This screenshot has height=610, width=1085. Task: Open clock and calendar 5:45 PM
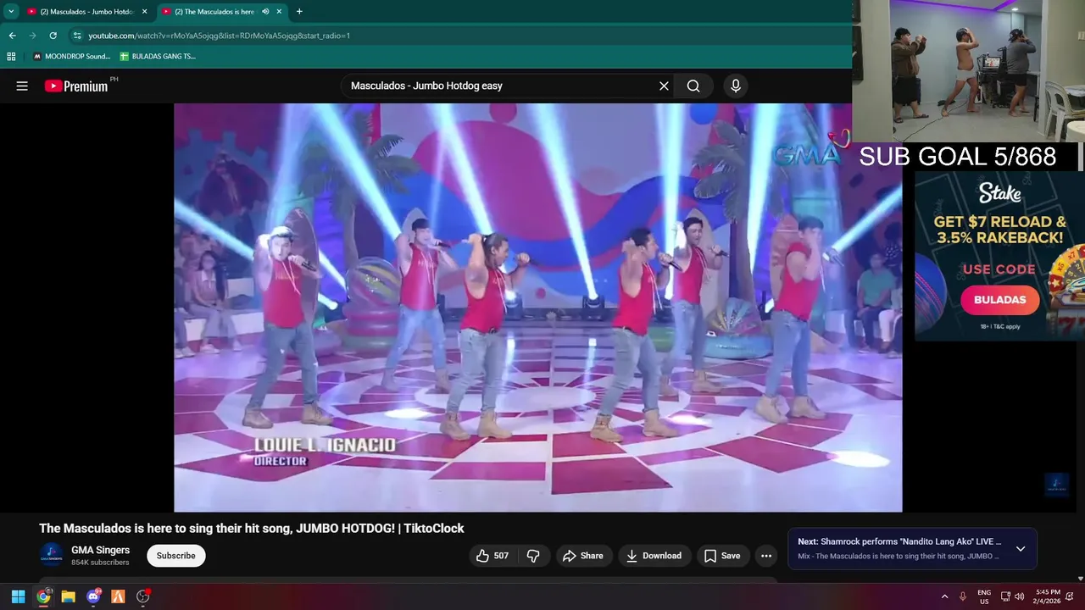coord(1047,596)
